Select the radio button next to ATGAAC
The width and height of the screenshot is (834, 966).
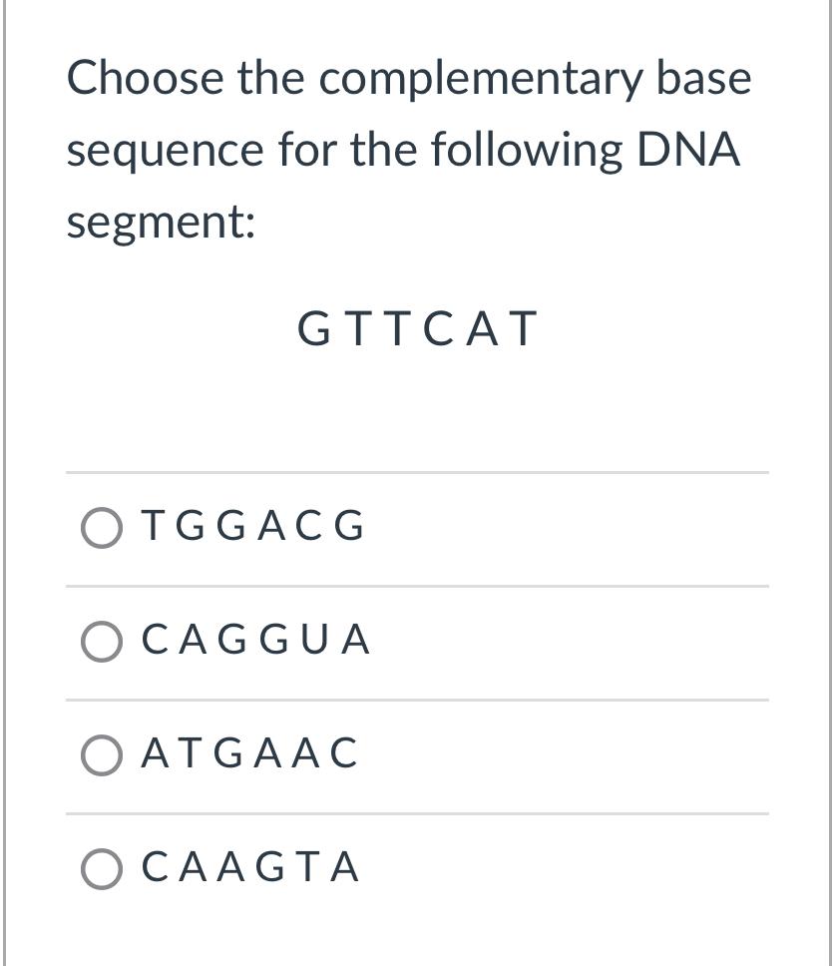coord(101,753)
